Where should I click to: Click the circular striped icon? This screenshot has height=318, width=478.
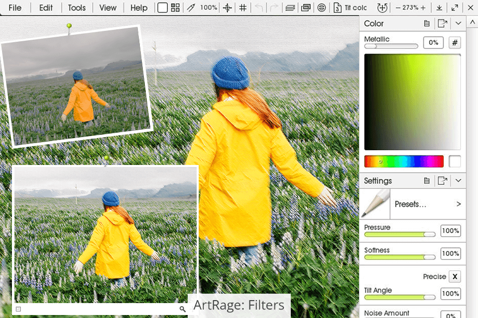321,7
